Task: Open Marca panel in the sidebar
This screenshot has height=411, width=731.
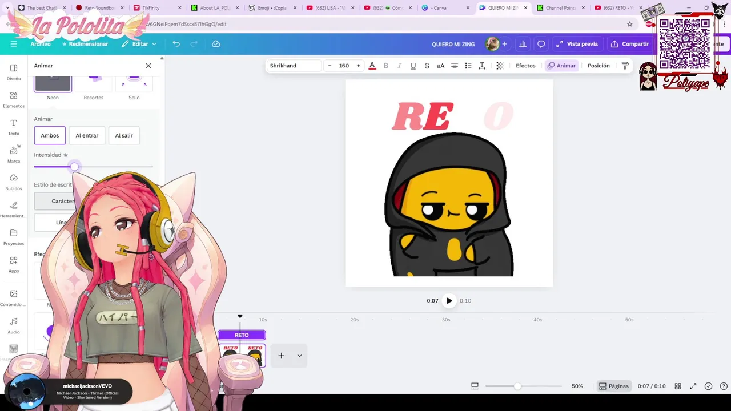Action: (14, 155)
